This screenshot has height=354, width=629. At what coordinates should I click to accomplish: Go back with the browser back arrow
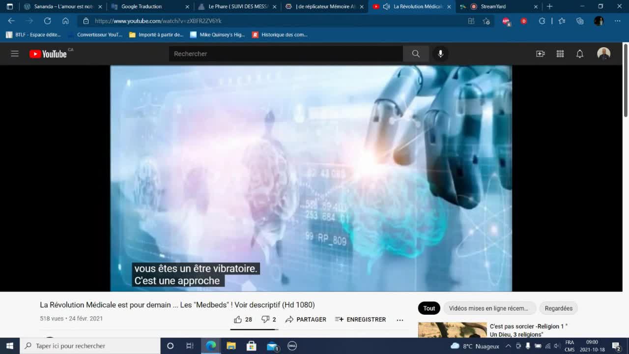[x=11, y=21]
